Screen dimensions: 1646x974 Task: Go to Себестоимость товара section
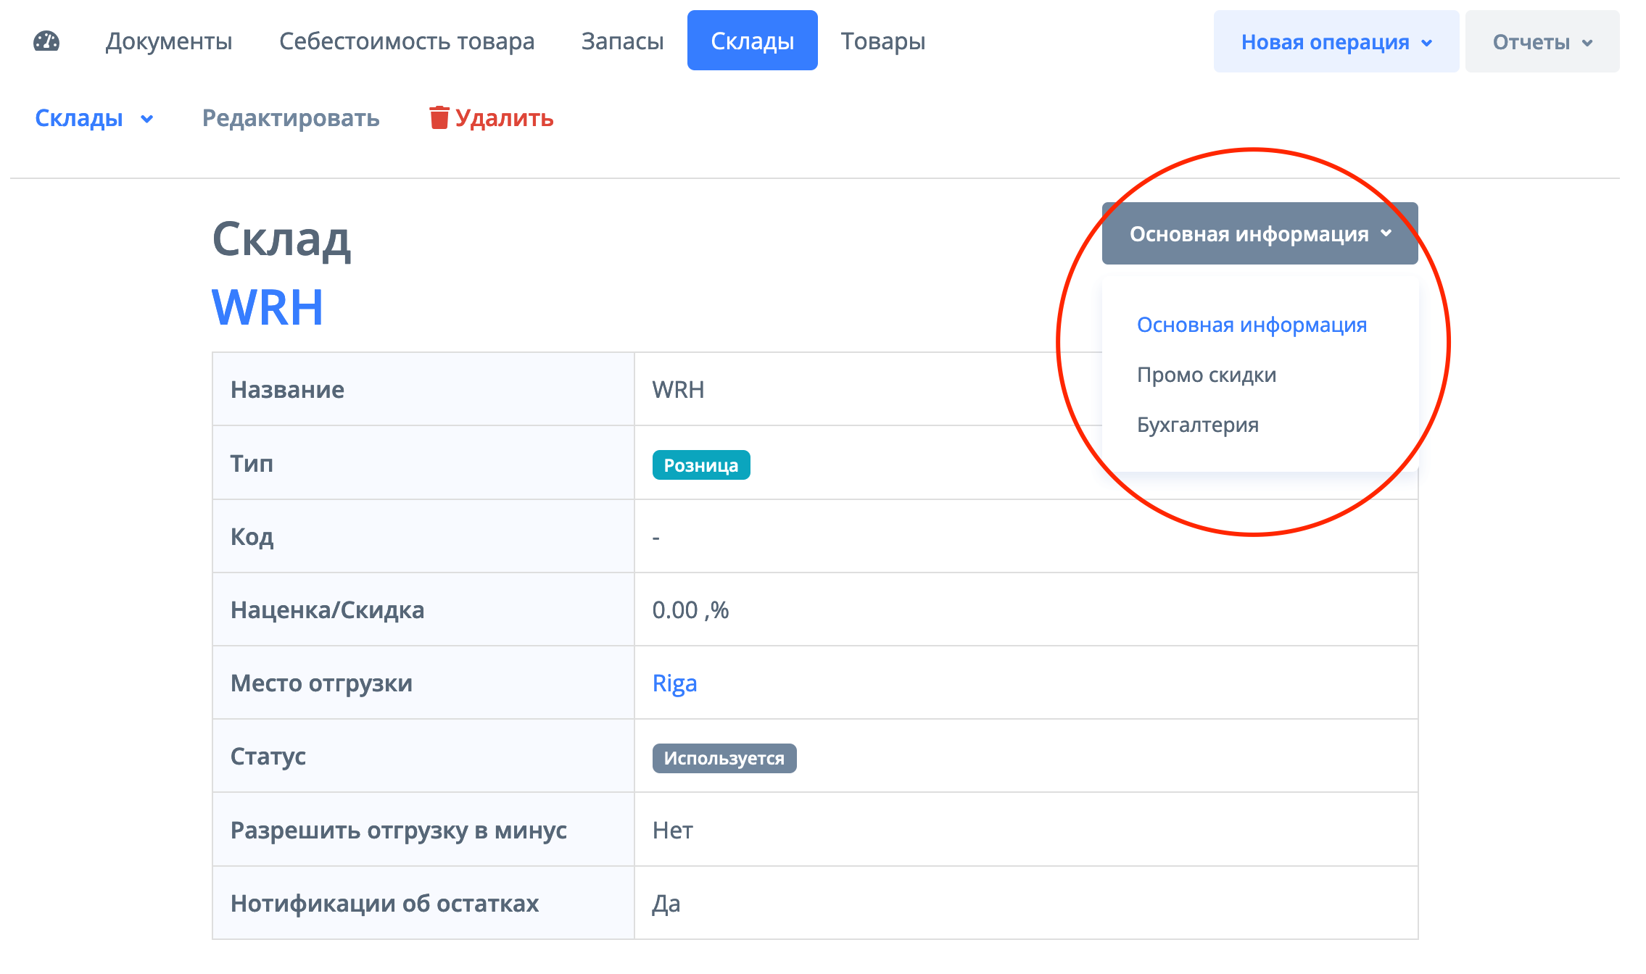(x=407, y=41)
